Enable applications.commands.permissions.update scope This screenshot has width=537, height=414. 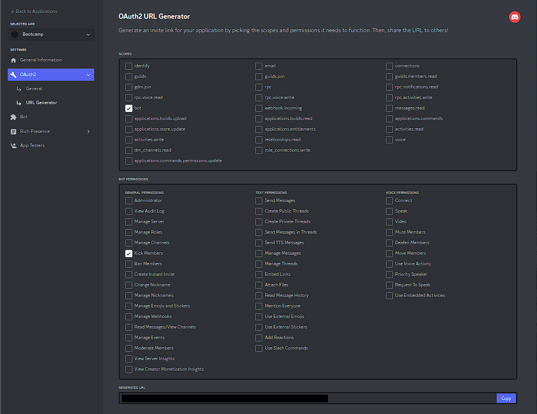[129, 161]
